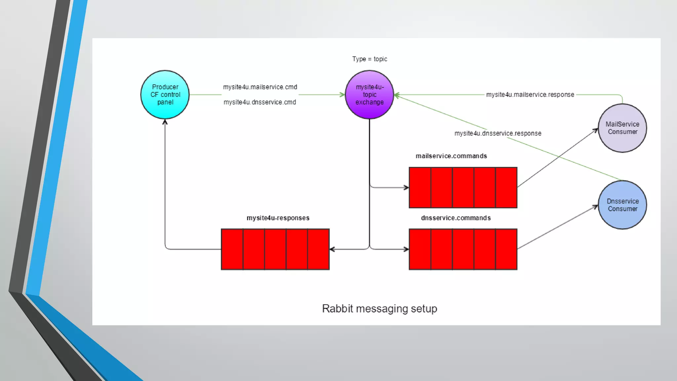Click the mysite4u-responses red queue
The width and height of the screenshot is (677, 381).
tap(275, 249)
